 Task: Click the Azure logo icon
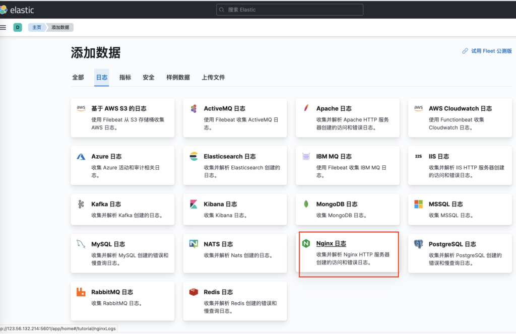81,156
